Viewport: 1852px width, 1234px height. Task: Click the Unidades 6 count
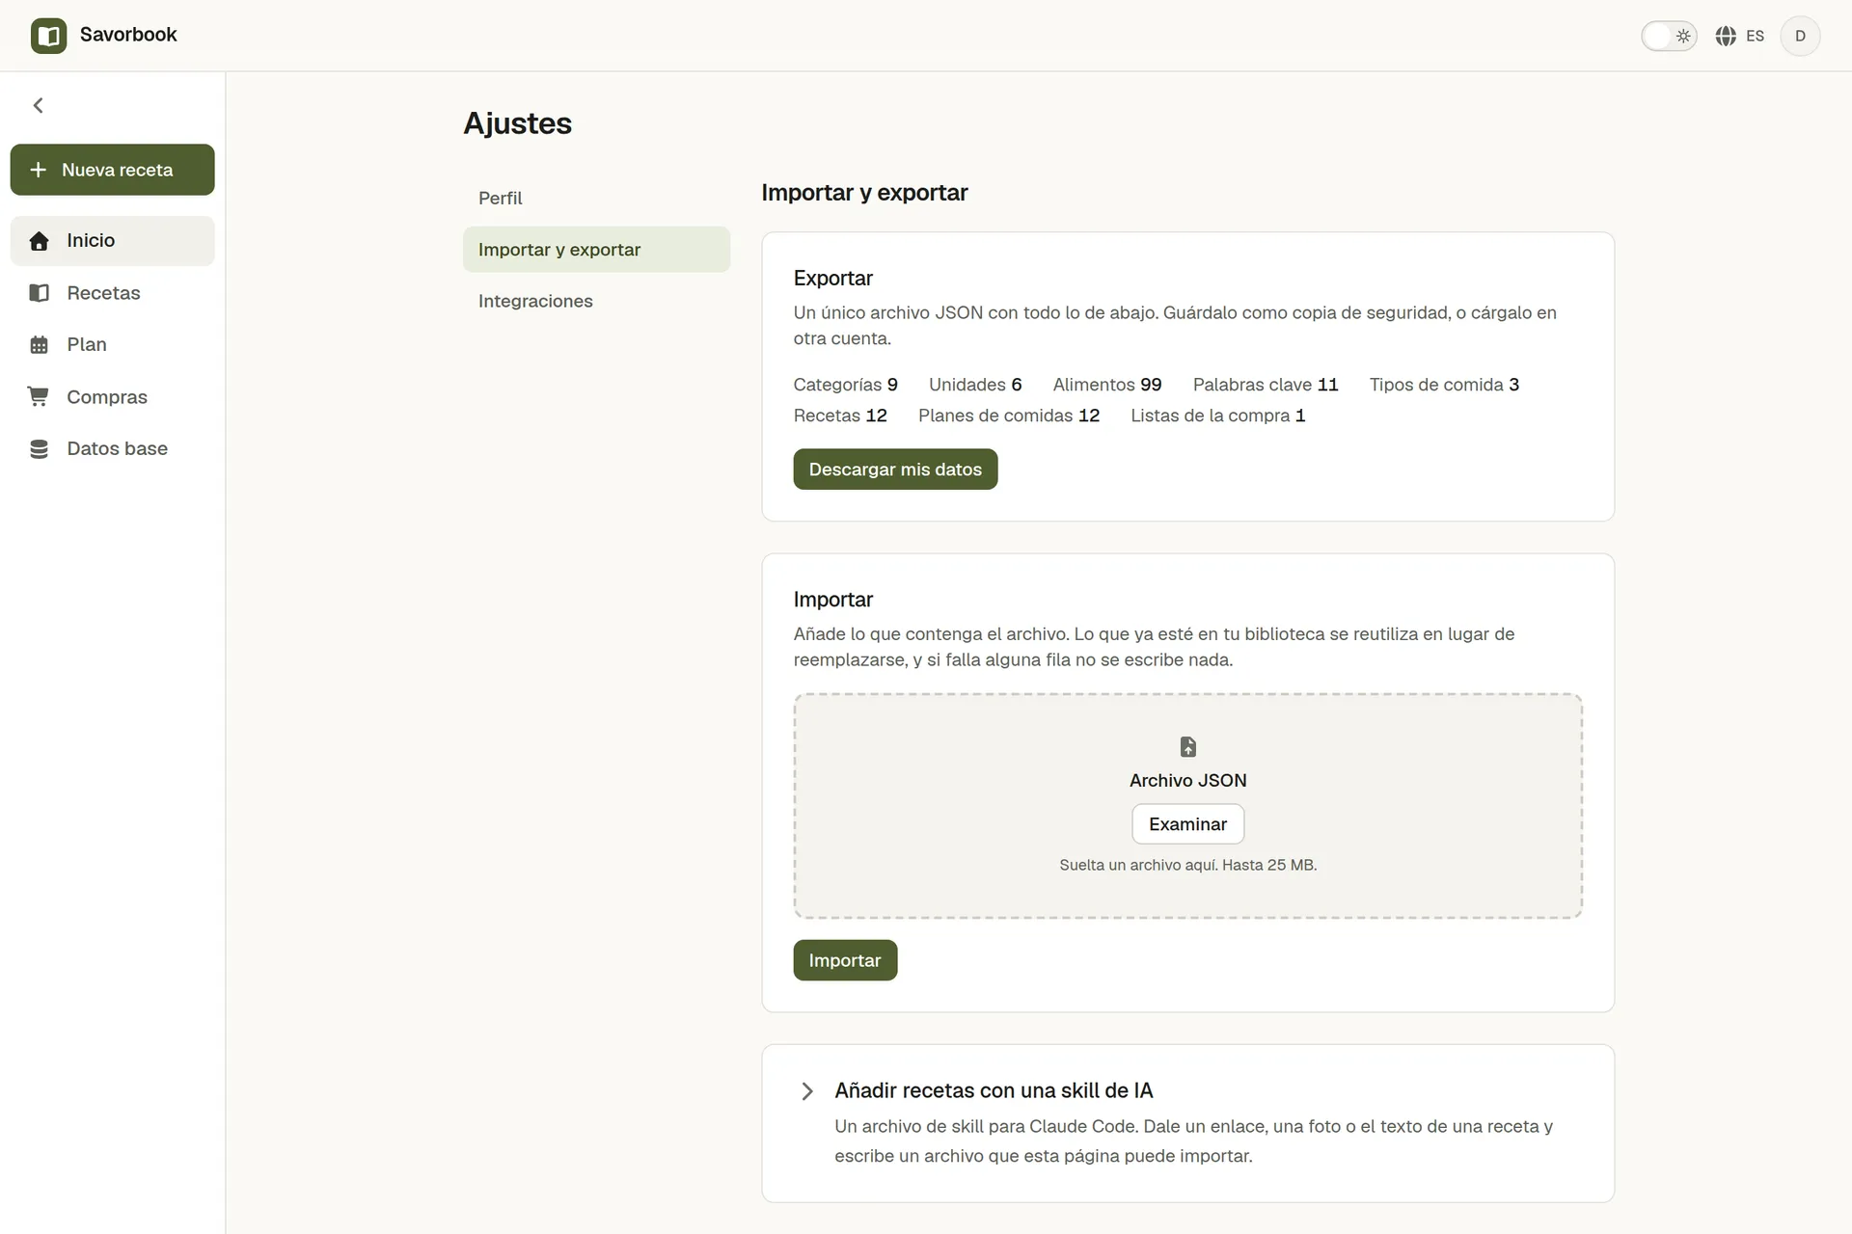click(975, 385)
